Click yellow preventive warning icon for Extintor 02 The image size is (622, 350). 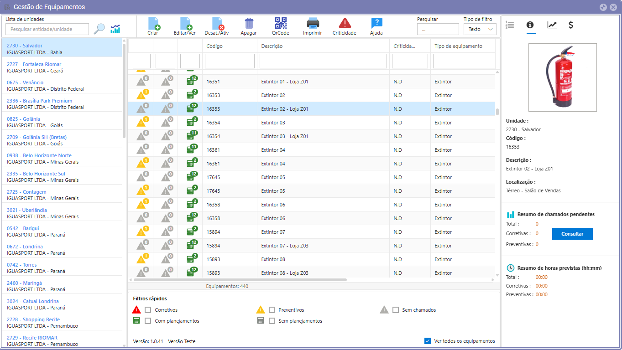[143, 95]
